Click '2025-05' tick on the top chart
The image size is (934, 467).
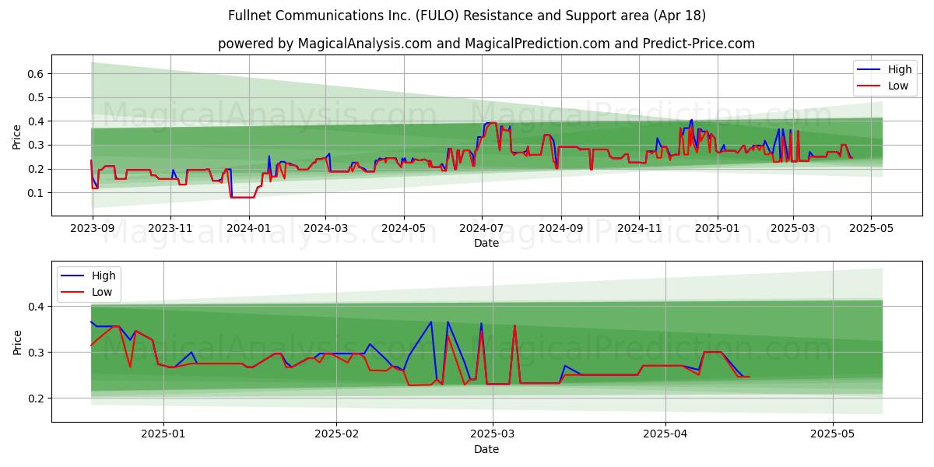[871, 228]
